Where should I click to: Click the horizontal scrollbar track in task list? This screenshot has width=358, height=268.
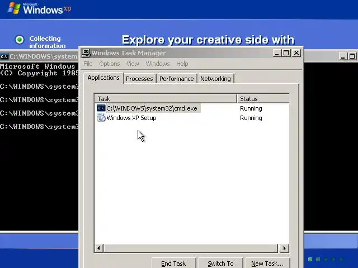[191, 248]
